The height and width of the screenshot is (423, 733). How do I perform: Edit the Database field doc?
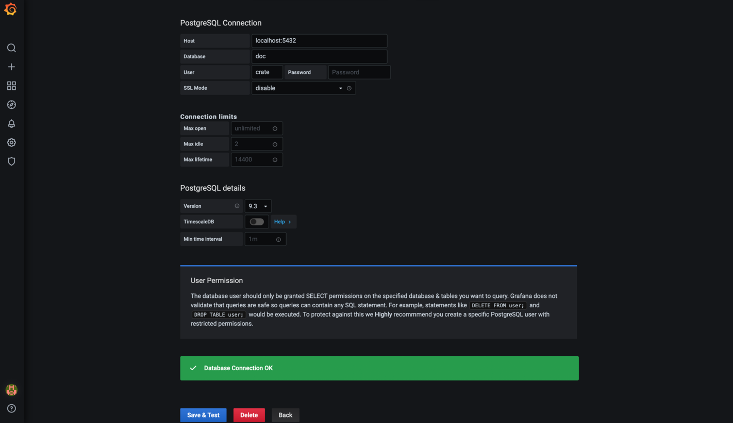coord(319,56)
